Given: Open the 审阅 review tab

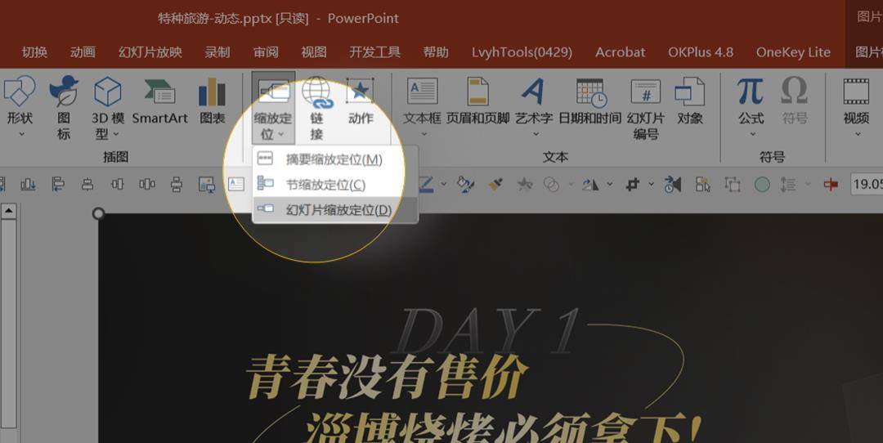Looking at the screenshot, I should (x=266, y=52).
